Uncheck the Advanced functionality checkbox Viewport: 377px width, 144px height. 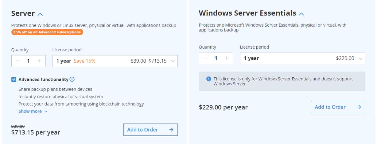click(14, 79)
